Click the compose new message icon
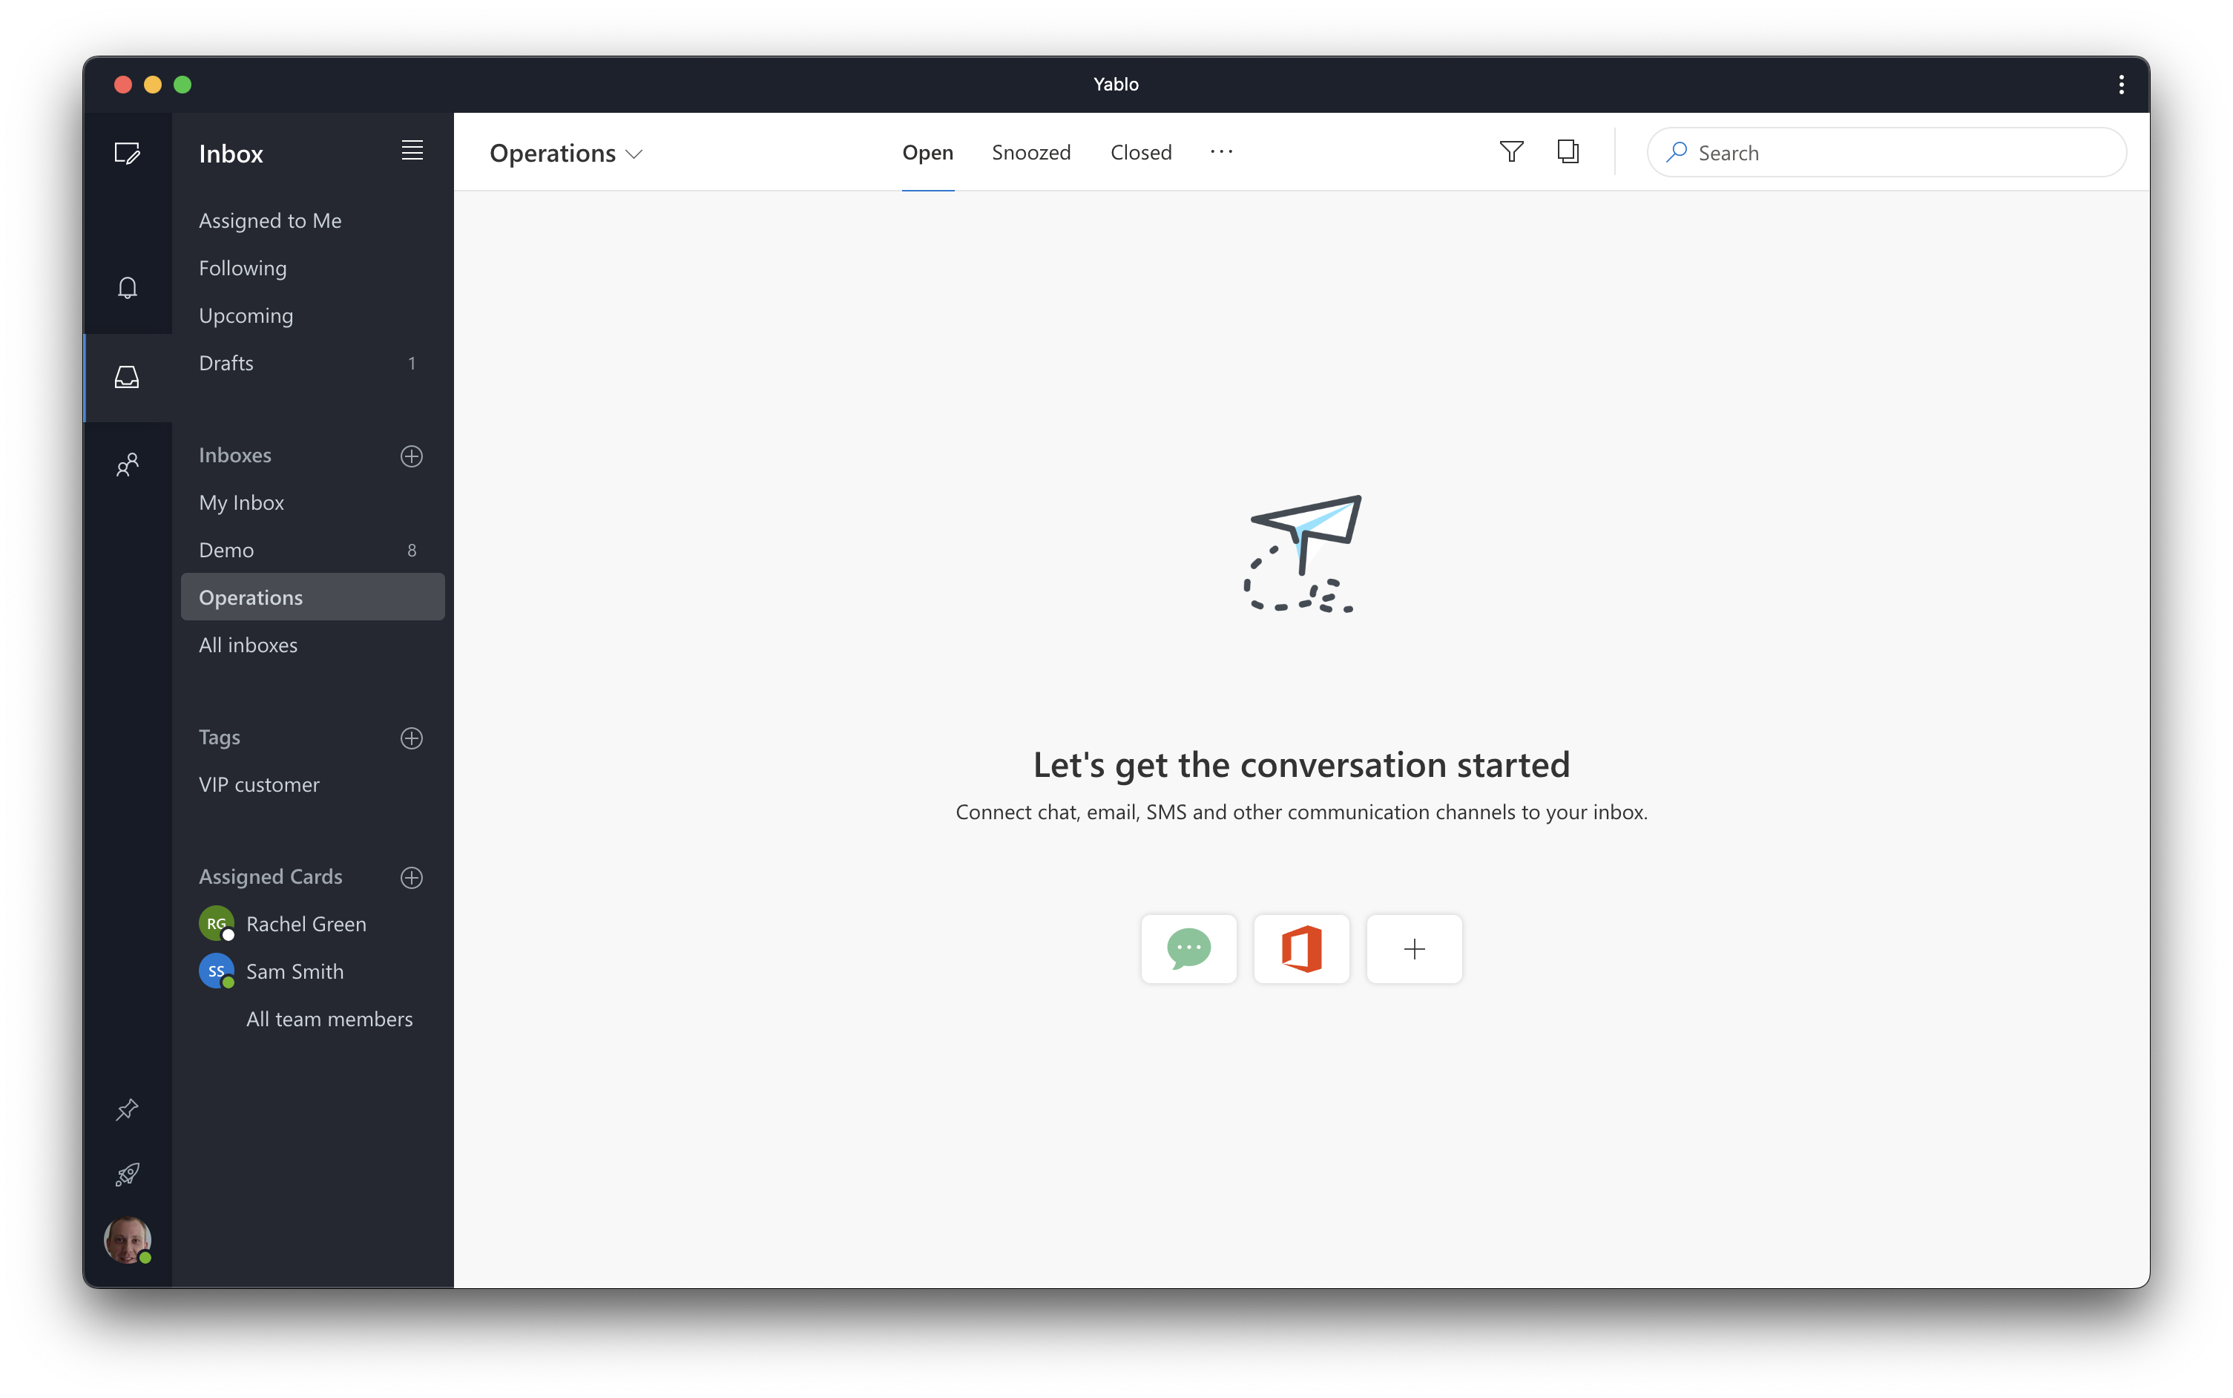 [127, 151]
